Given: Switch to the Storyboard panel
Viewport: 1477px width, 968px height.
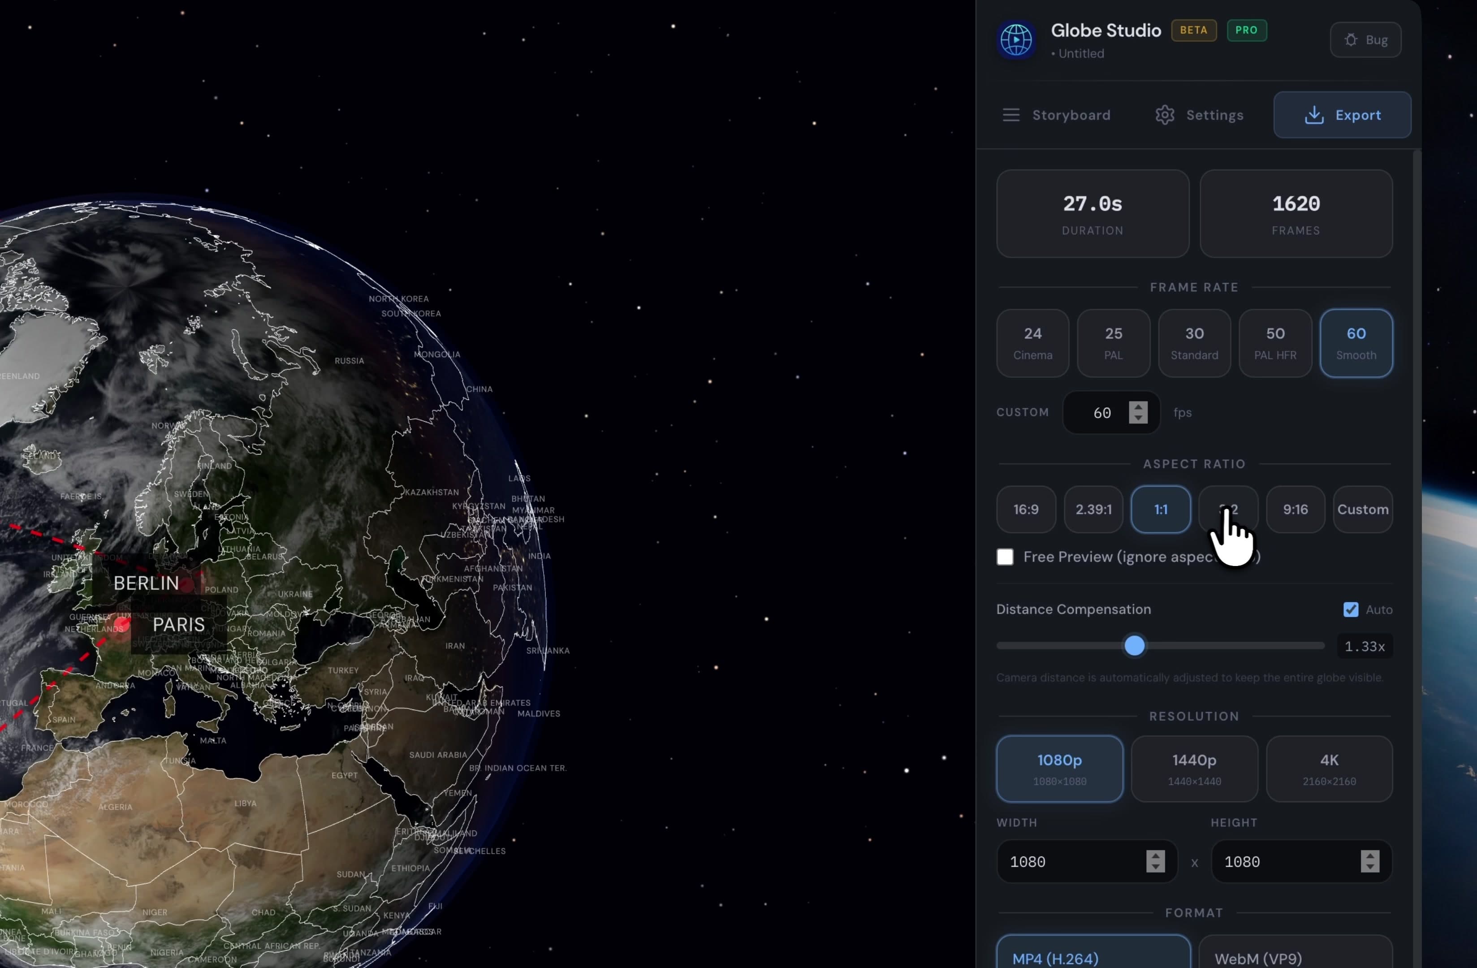Looking at the screenshot, I should 1072,115.
